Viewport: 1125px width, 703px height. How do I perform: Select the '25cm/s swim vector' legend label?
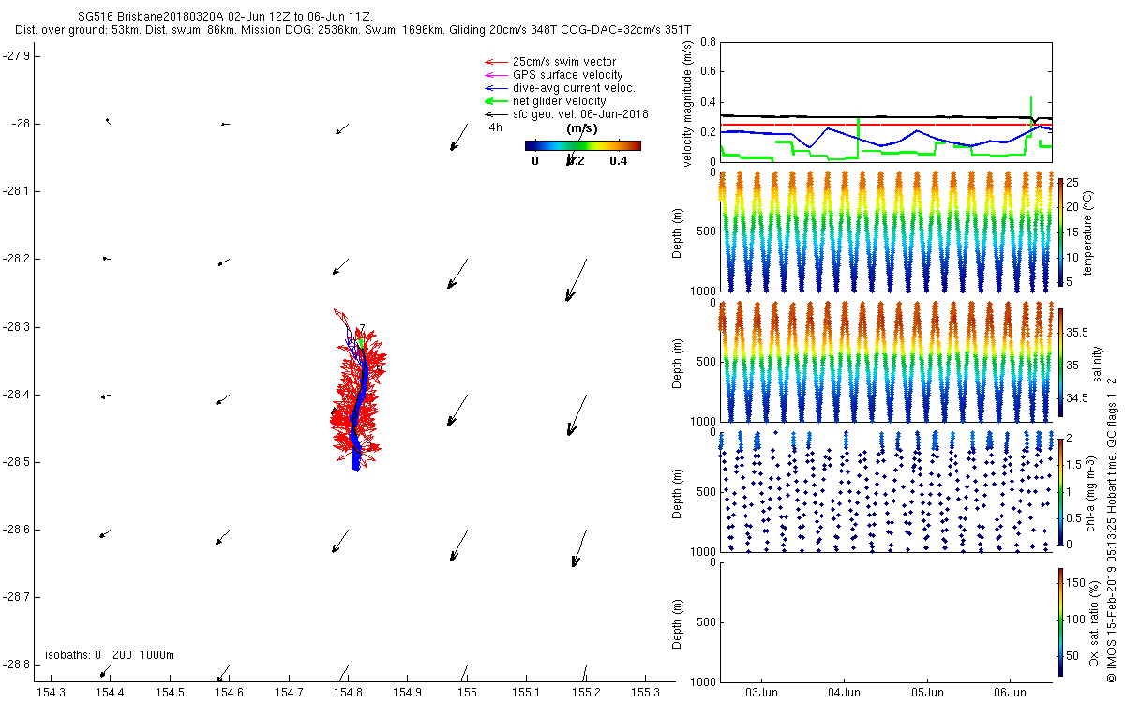point(564,62)
